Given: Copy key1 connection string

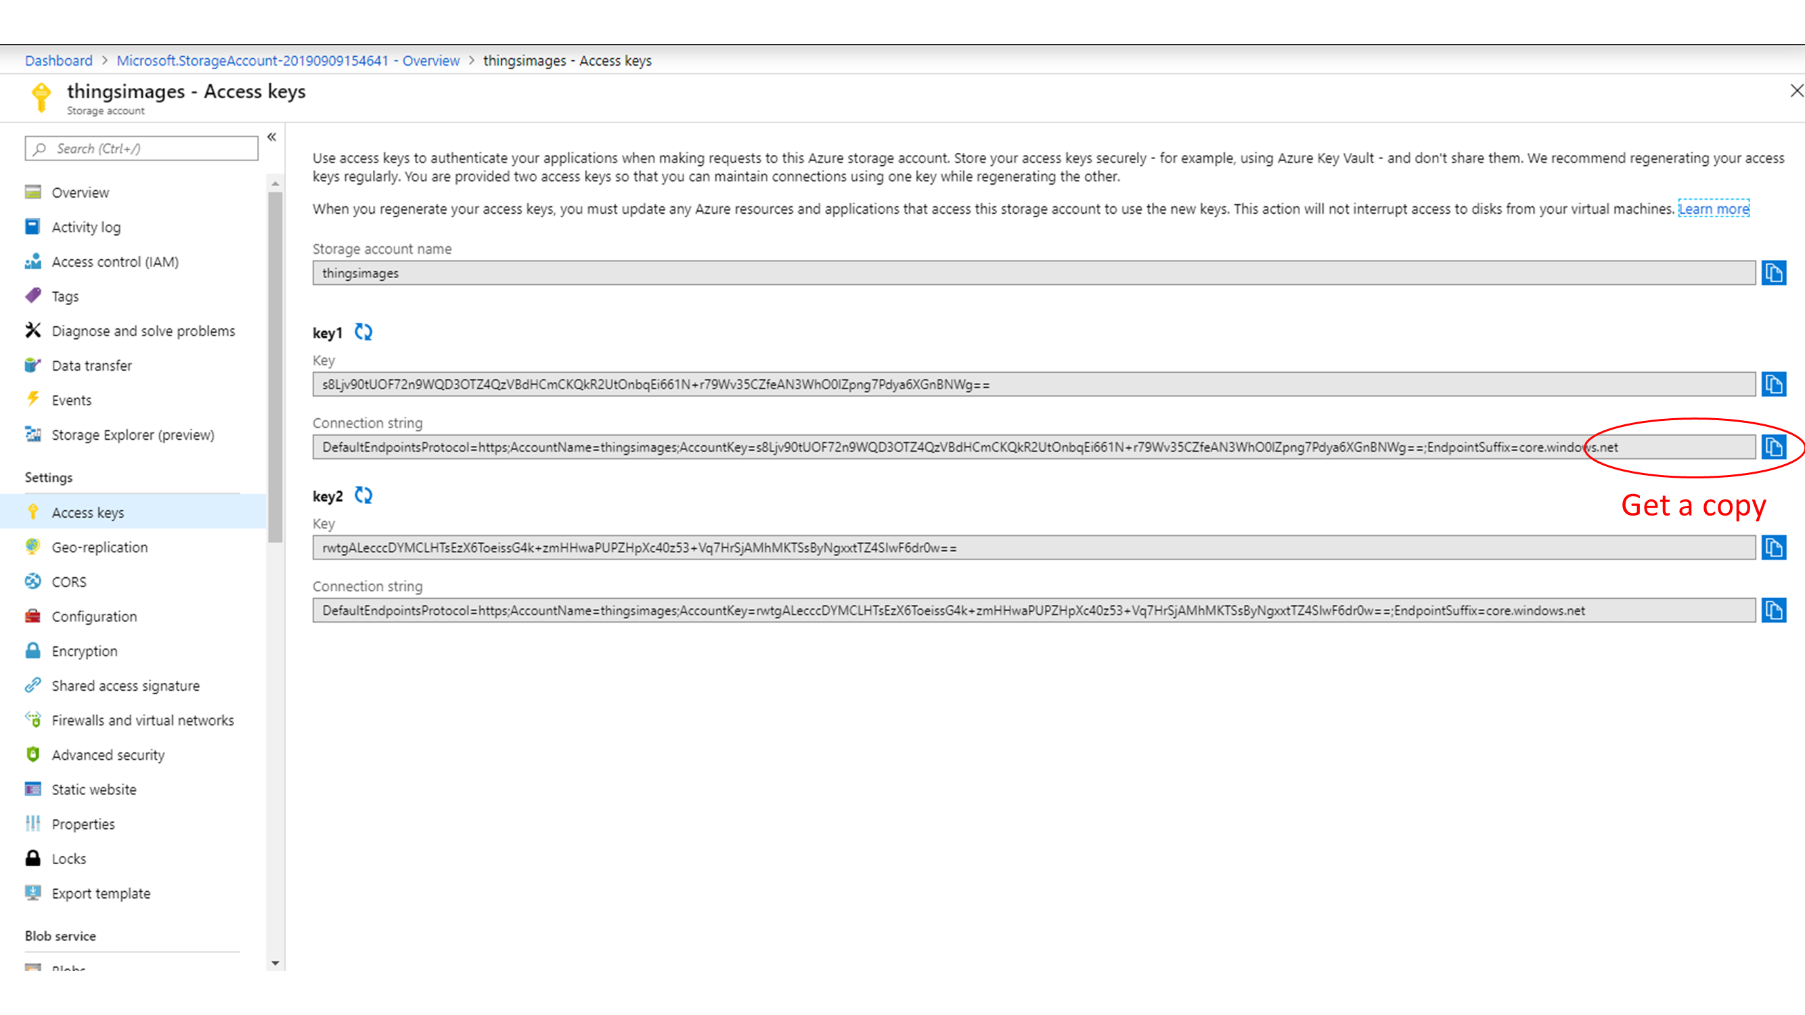Looking at the screenshot, I should click(1773, 447).
